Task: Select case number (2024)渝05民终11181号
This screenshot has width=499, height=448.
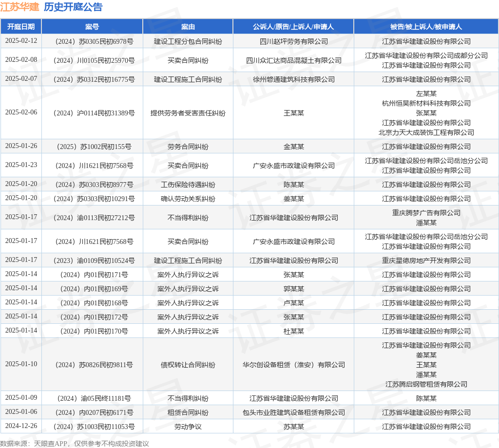Action: pos(94,398)
